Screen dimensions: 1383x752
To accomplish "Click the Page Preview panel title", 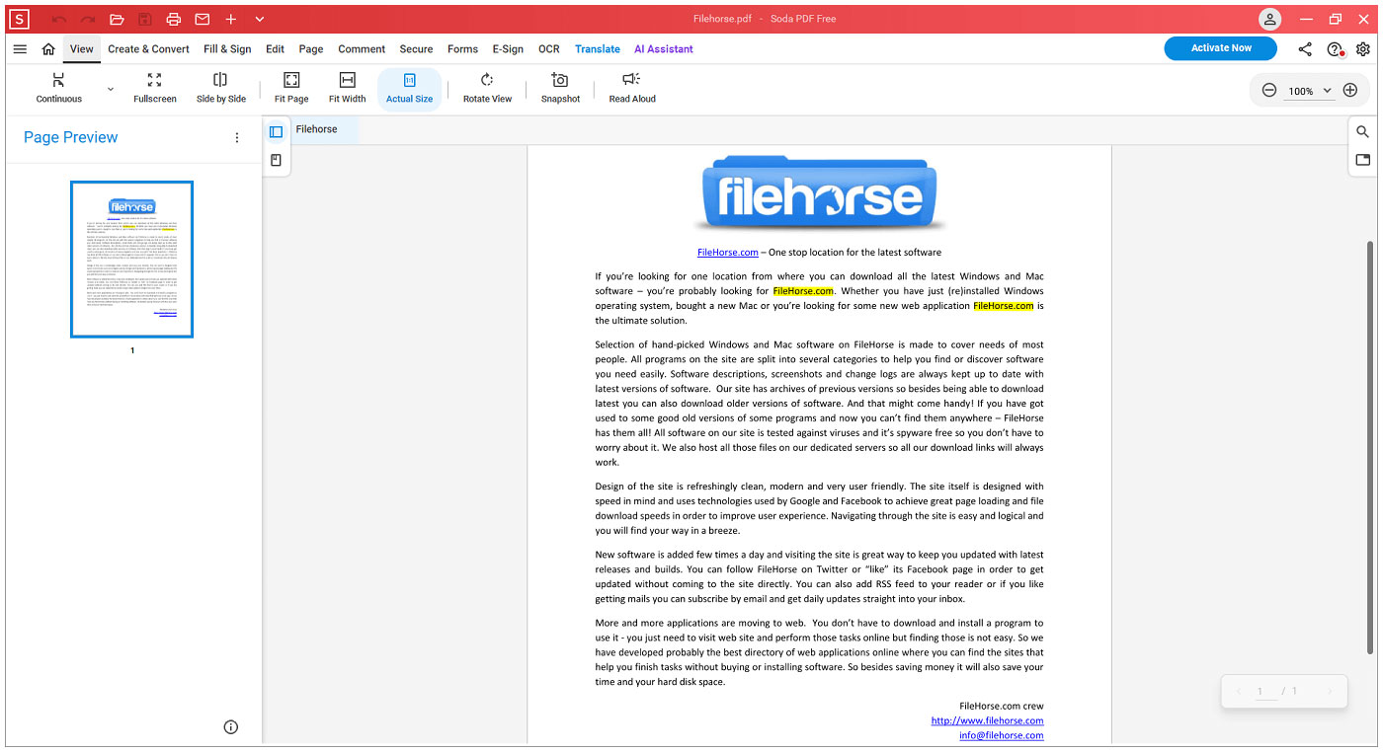I will 70,137.
